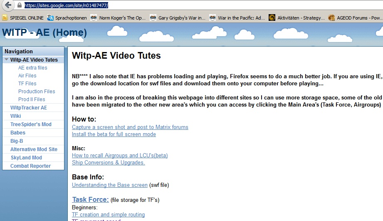Image resolution: width=383 pixels, height=221 pixels.
Task: Click the WITP - AE (Home) site title
Action: (44, 32)
